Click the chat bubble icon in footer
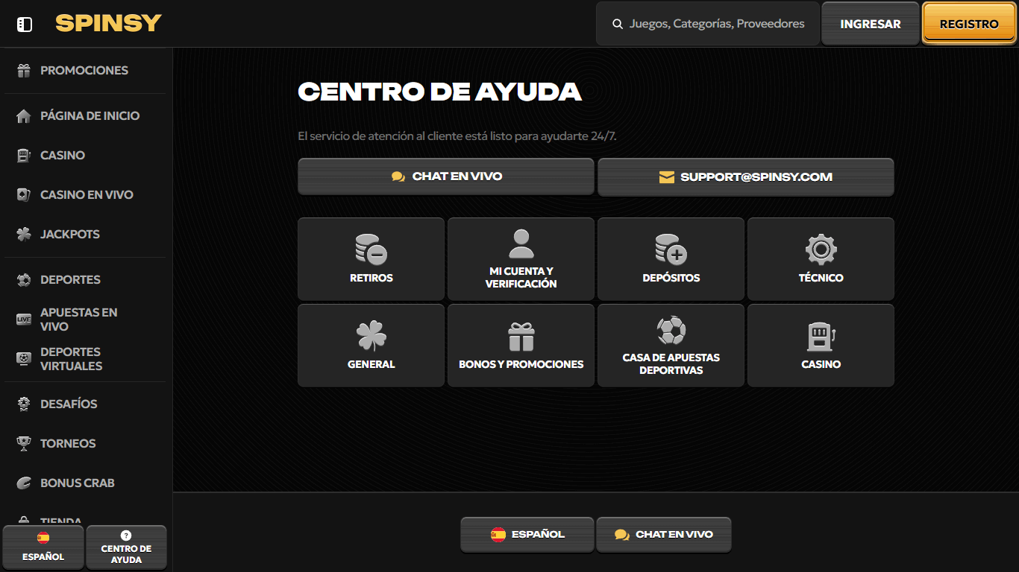 click(x=621, y=535)
